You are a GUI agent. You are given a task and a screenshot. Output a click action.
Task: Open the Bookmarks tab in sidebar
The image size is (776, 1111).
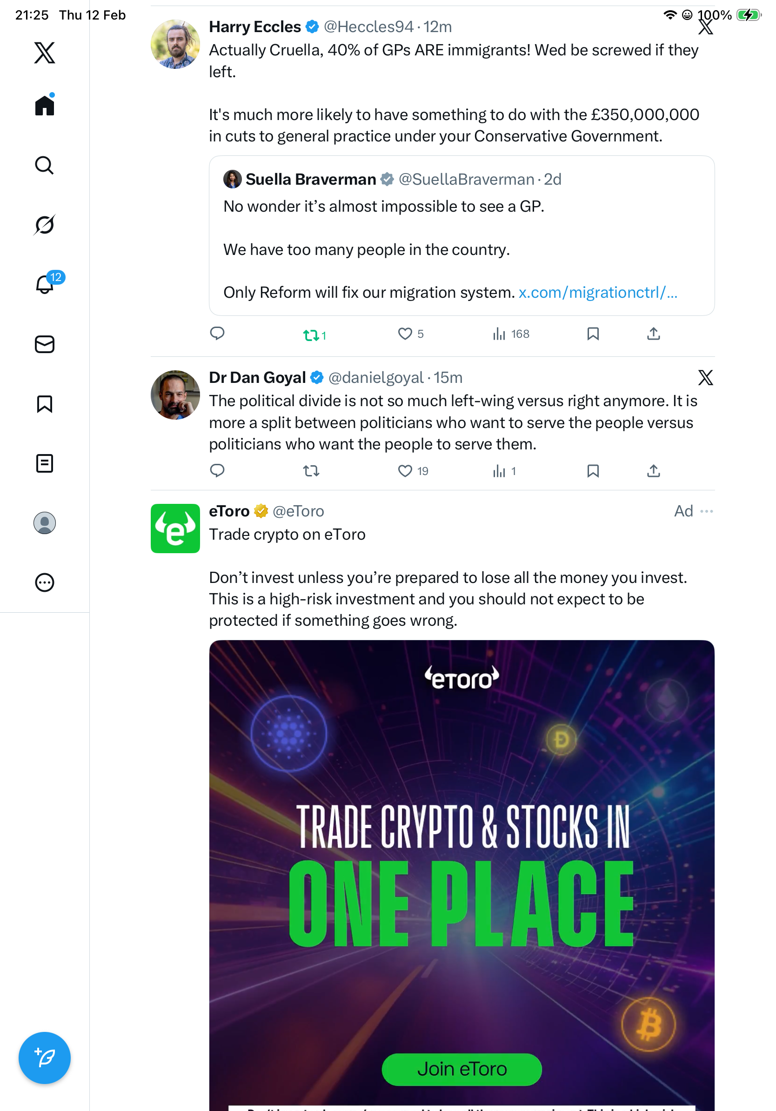coord(45,404)
